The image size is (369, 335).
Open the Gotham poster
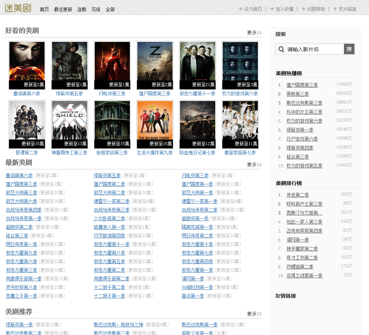pyautogui.click(x=27, y=125)
